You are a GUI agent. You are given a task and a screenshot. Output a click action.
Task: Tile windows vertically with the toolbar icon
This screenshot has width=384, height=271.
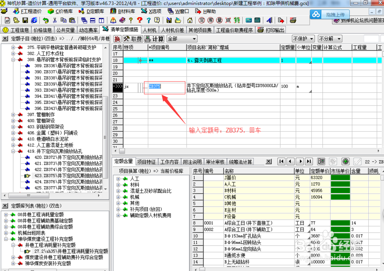coord(101,20)
